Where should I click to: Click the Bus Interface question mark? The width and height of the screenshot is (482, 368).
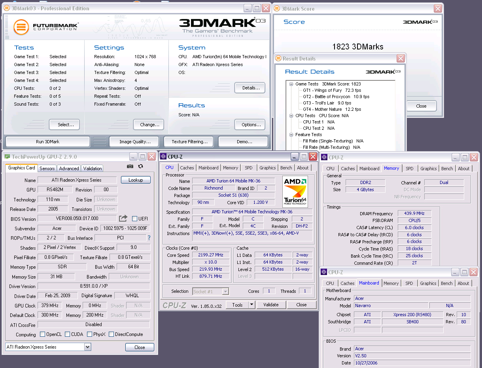click(149, 238)
